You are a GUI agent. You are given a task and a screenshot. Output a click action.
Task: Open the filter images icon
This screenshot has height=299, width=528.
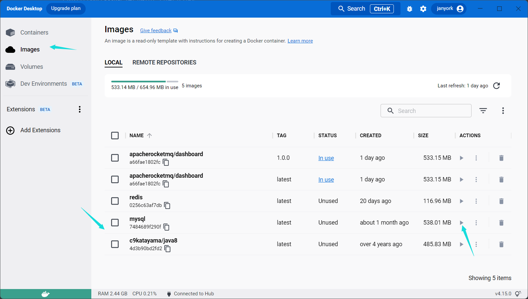tap(483, 111)
